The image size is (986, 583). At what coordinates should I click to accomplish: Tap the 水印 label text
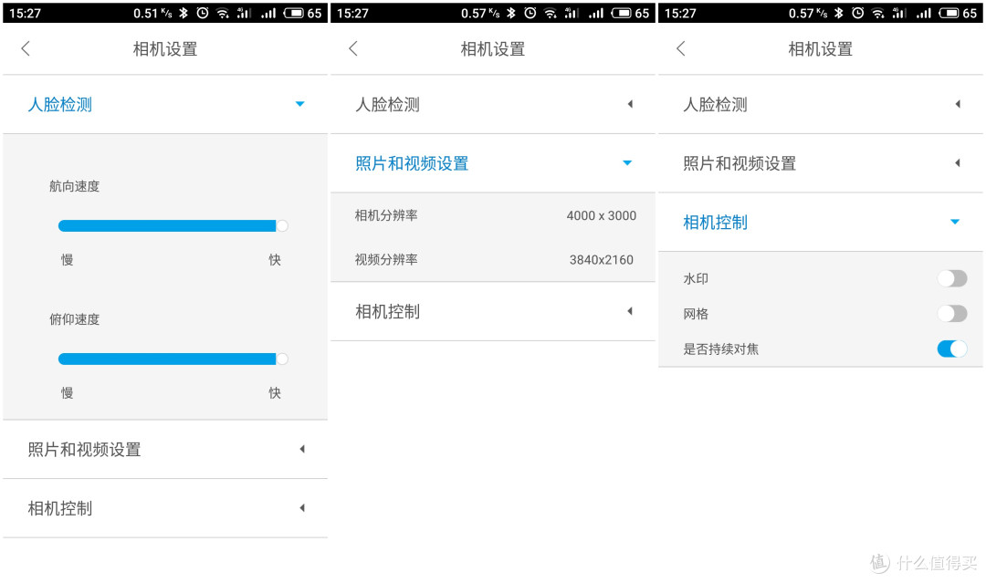[696, 279]
